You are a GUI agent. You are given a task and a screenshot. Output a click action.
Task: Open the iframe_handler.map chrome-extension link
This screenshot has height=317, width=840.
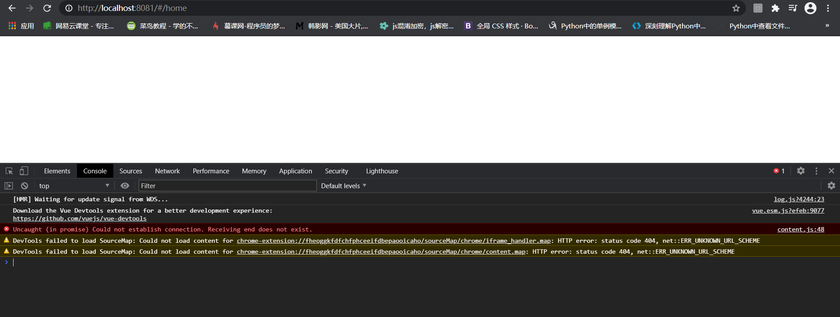(394, 241)
